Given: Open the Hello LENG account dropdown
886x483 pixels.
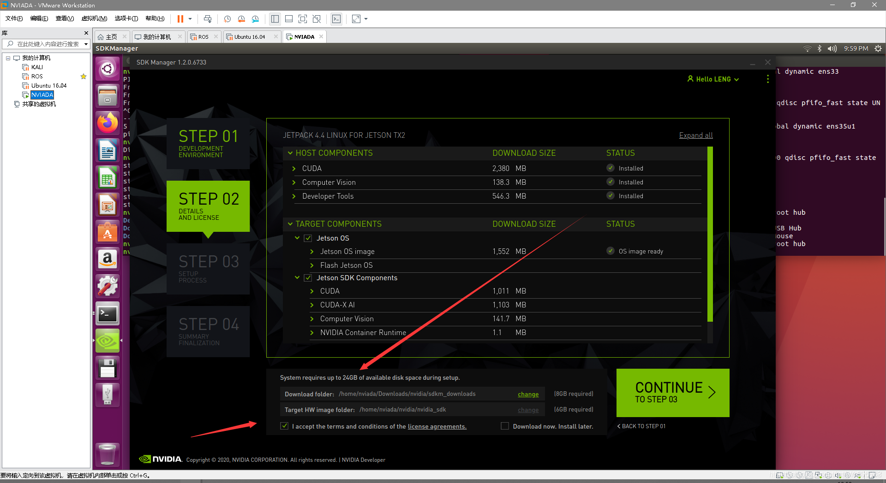Looking at the screenshot, I should point(713,79).
